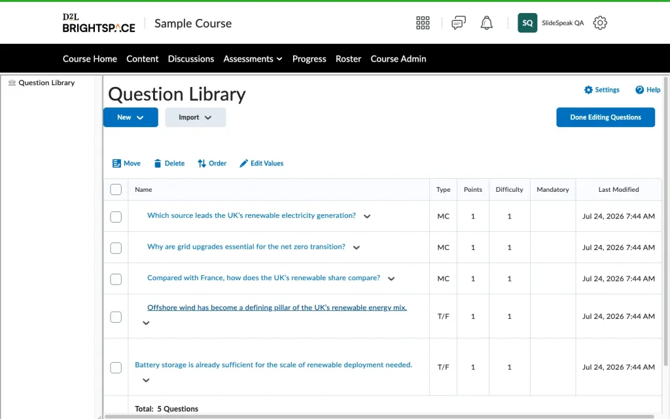Image resolution: width=670 pixels, height=419 pixels.
Task: Click Done Editing Questions button
Action: click(605, 117)
